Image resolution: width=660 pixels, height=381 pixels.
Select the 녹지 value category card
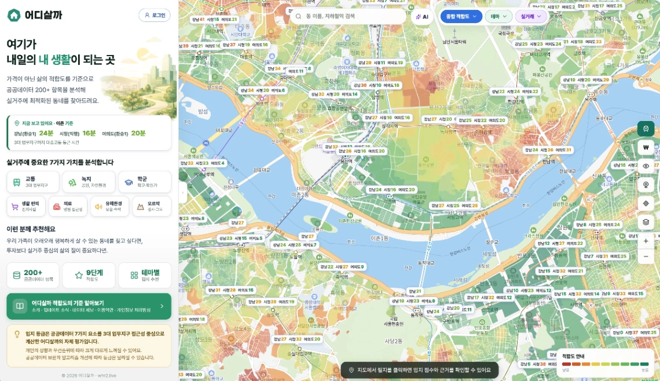tap(89, 182)
